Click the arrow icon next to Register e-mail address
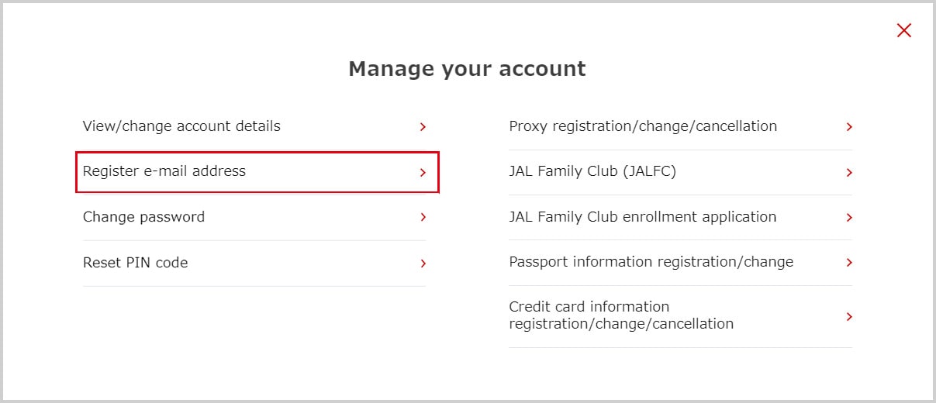Image resolution: width=936 pixels, height=403 pixels. (x=423, y=173)
